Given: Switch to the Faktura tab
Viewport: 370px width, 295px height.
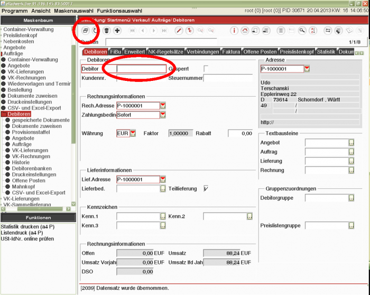Looking at the screenshot, I should tap(232, 52).
